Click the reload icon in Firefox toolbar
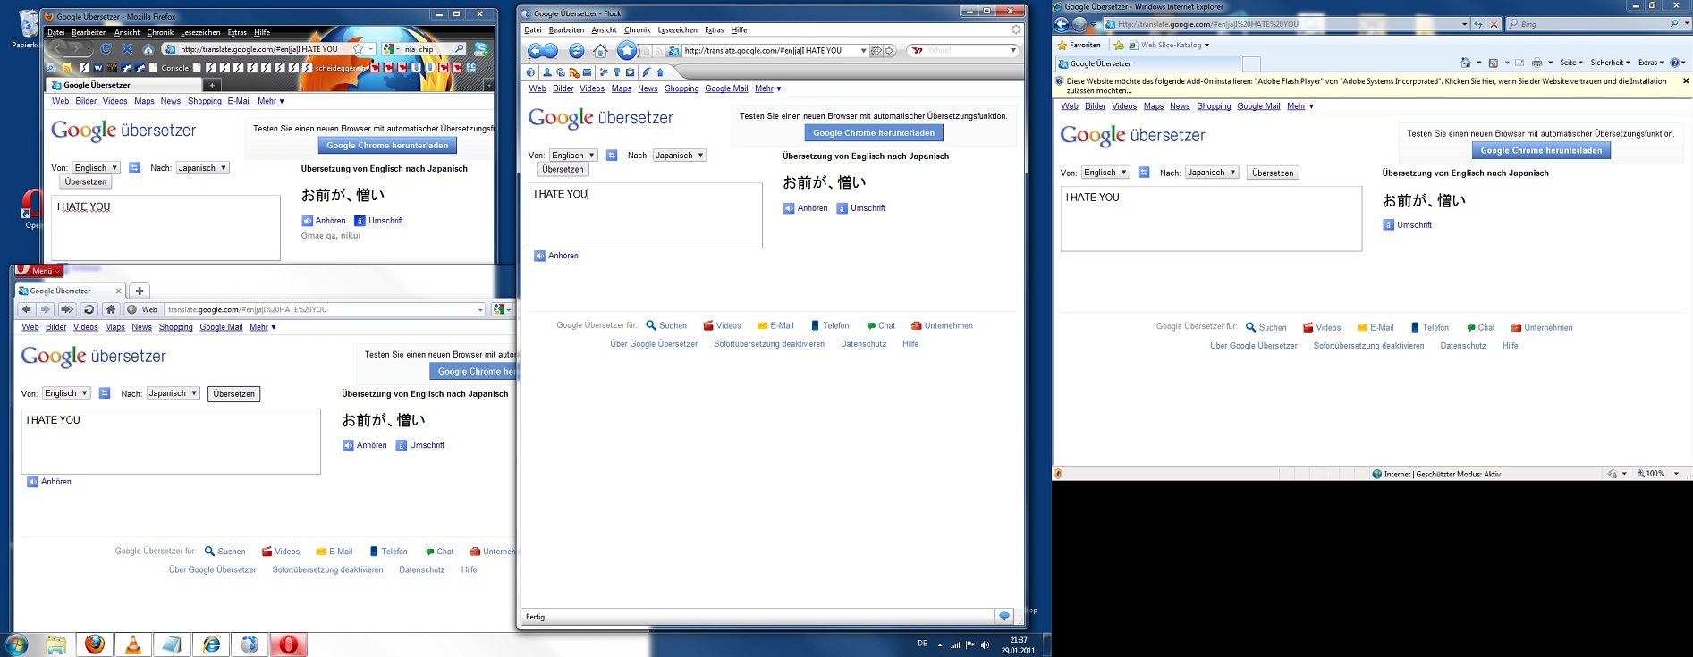The image size is (1693, 657). pyautogui.click(x=106, y=49)
